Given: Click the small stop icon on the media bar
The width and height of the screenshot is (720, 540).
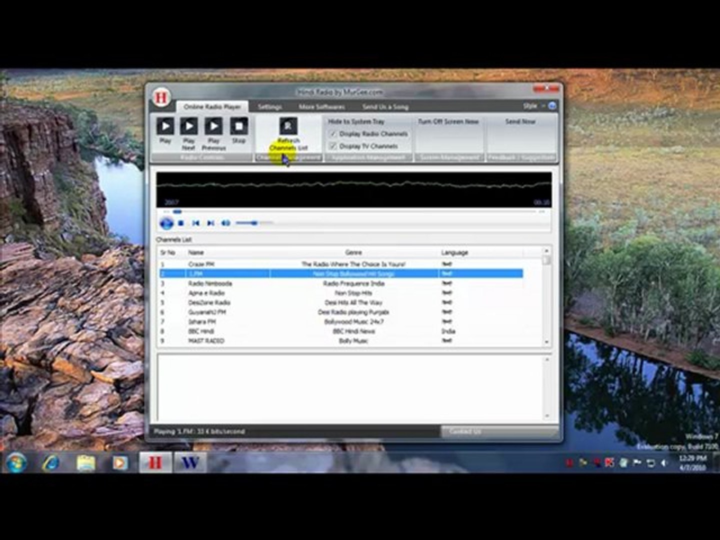Looking at the screenshot, I should [x=181, y=223].
